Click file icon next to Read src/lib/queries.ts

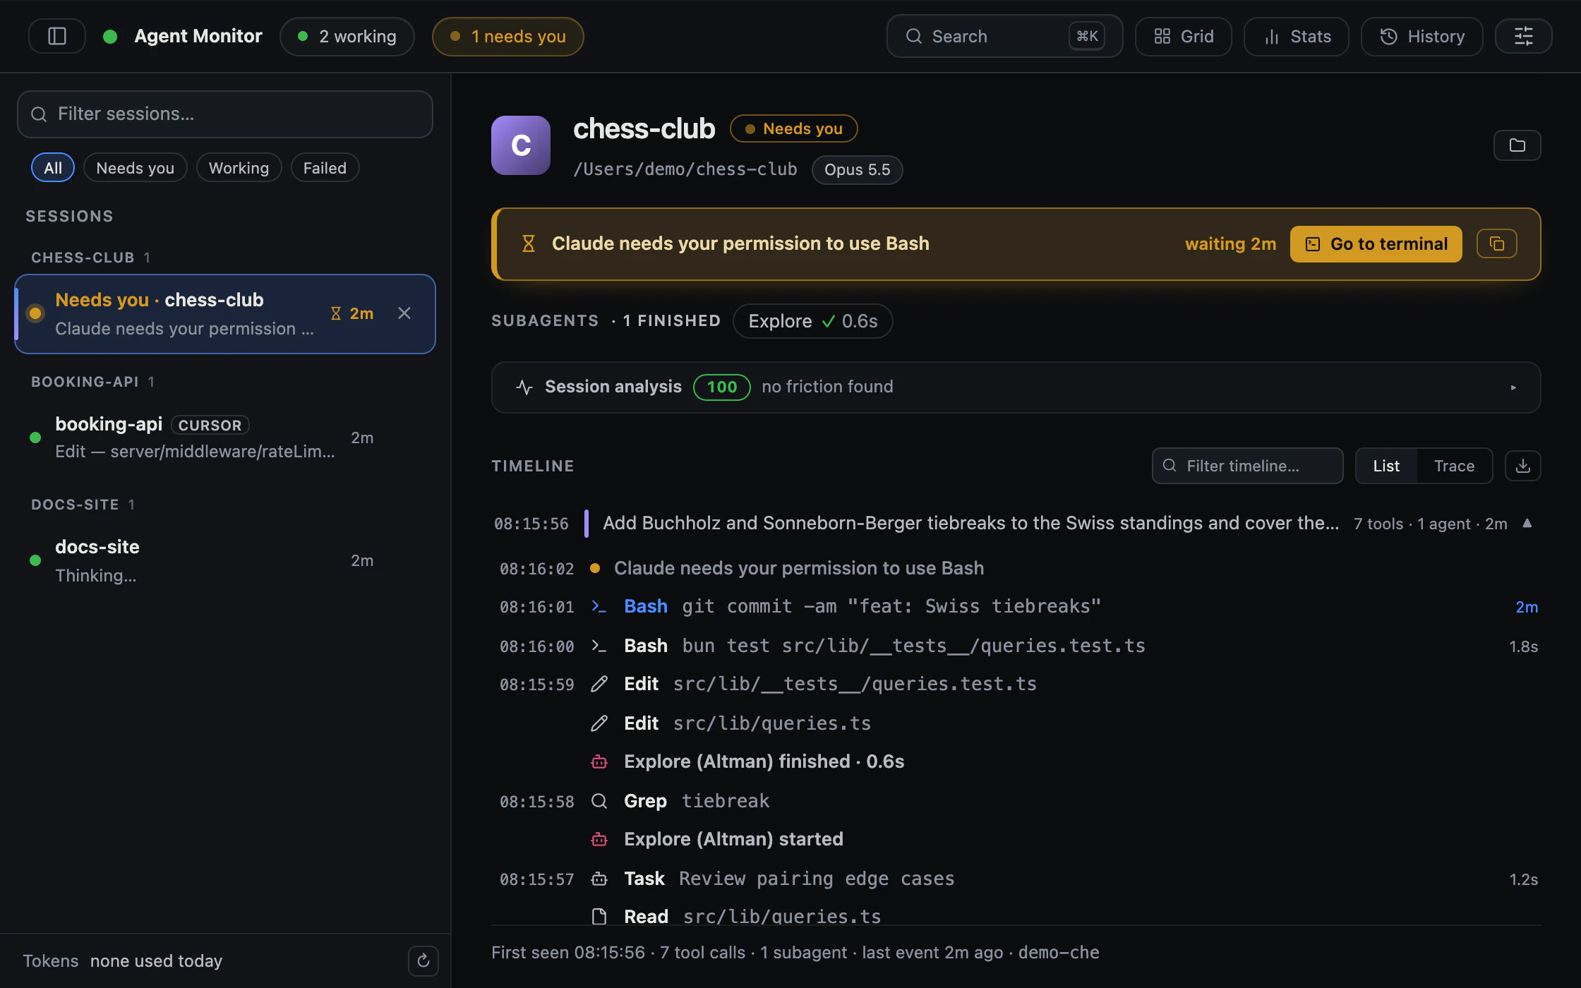[x=599, y=917]
